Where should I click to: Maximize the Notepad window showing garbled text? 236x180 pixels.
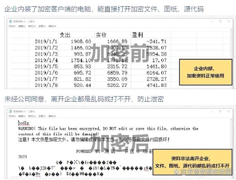point(220,111)
